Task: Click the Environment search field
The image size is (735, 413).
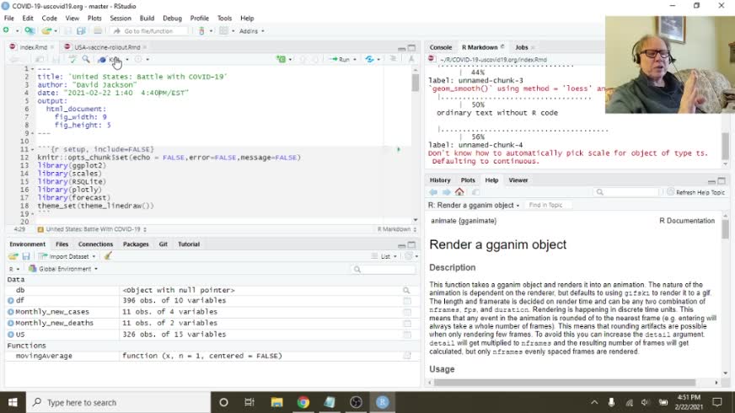Action: pyautogui.click(x=384, y=269)
